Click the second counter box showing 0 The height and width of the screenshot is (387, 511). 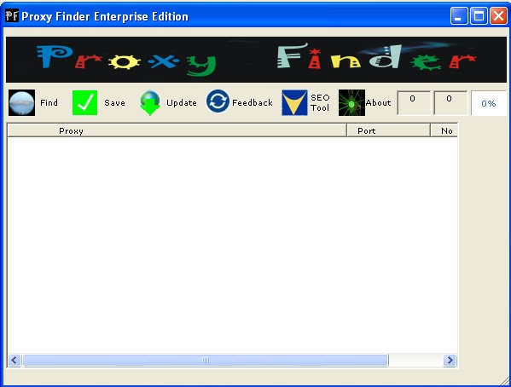click(450, 102)
